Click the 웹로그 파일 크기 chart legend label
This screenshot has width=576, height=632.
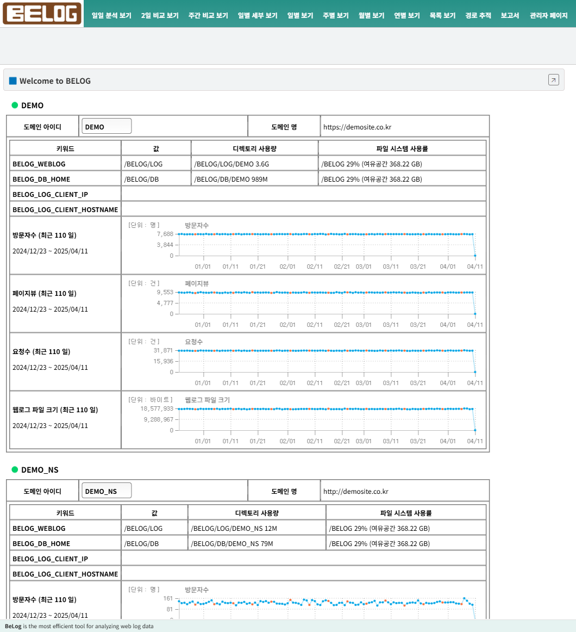click(208, 400)
